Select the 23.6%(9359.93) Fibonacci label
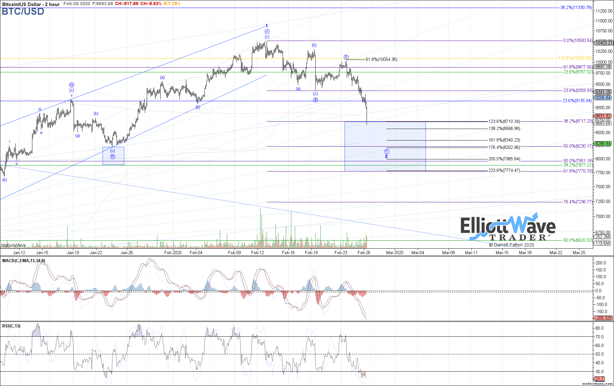This screenshot has height=386, width=614. coord(578,91)
